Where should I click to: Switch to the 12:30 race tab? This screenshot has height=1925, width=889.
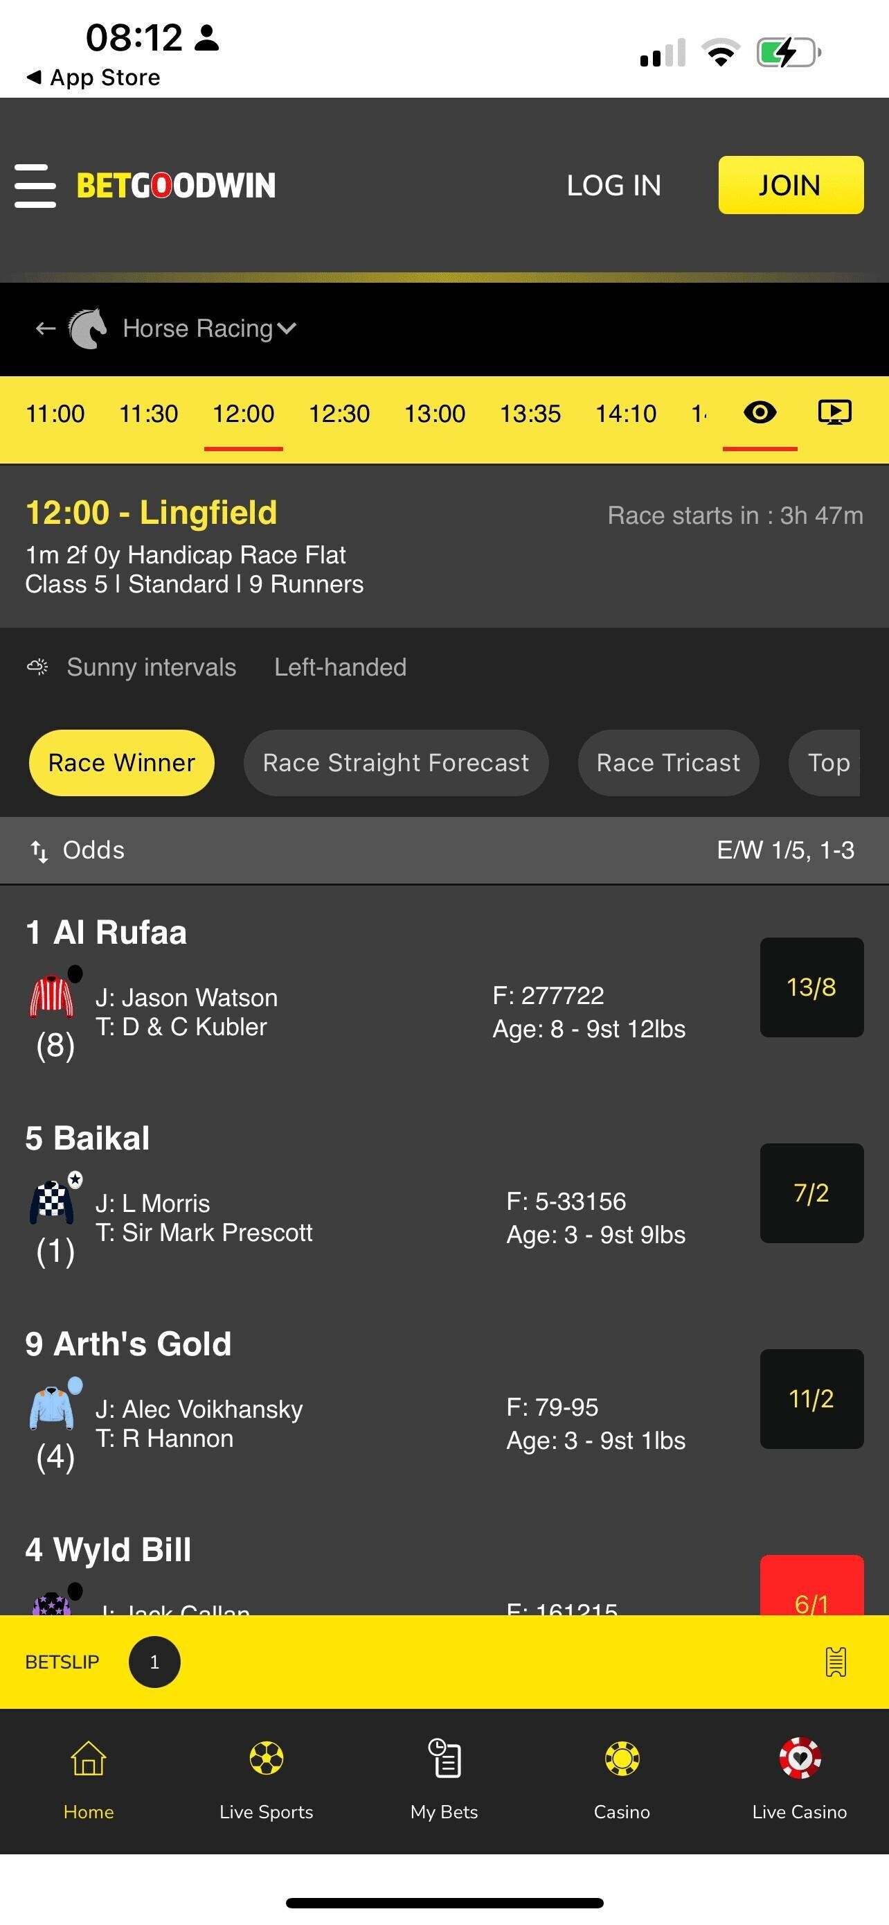(339, 414)
